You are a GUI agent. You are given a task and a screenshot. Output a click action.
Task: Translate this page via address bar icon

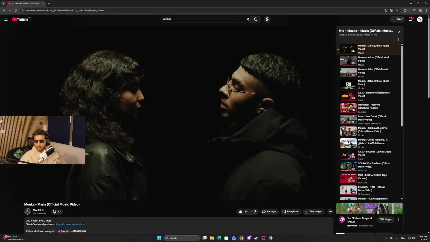[x=391, y=10]
